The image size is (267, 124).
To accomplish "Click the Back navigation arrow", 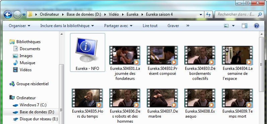I will 8,14.
